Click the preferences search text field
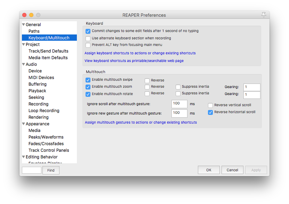 [x=32, y=170]
